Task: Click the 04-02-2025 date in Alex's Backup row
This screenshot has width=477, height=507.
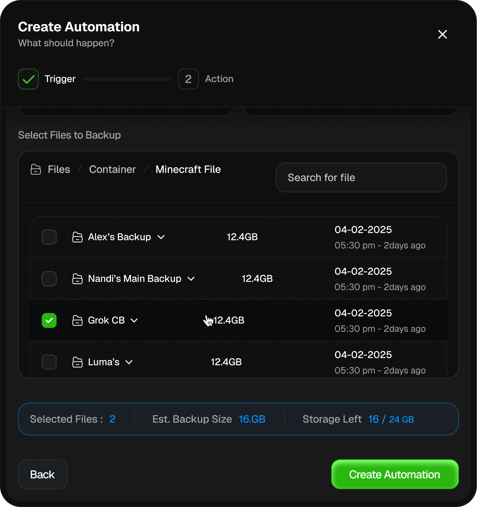Action: pyautogui.click(x=363, y=230)
